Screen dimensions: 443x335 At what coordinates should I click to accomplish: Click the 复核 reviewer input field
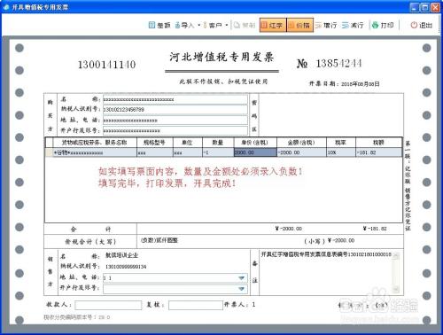click(196, 305)
